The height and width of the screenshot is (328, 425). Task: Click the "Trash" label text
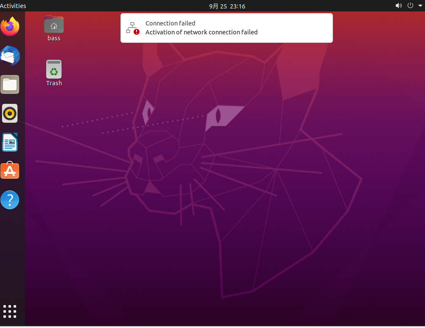tap(54, 83)
